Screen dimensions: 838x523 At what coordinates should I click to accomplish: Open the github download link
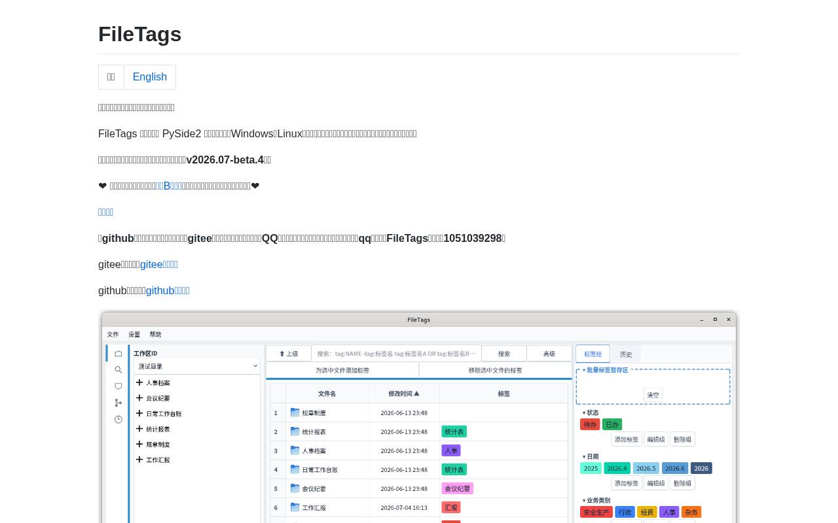coord(168,290)
